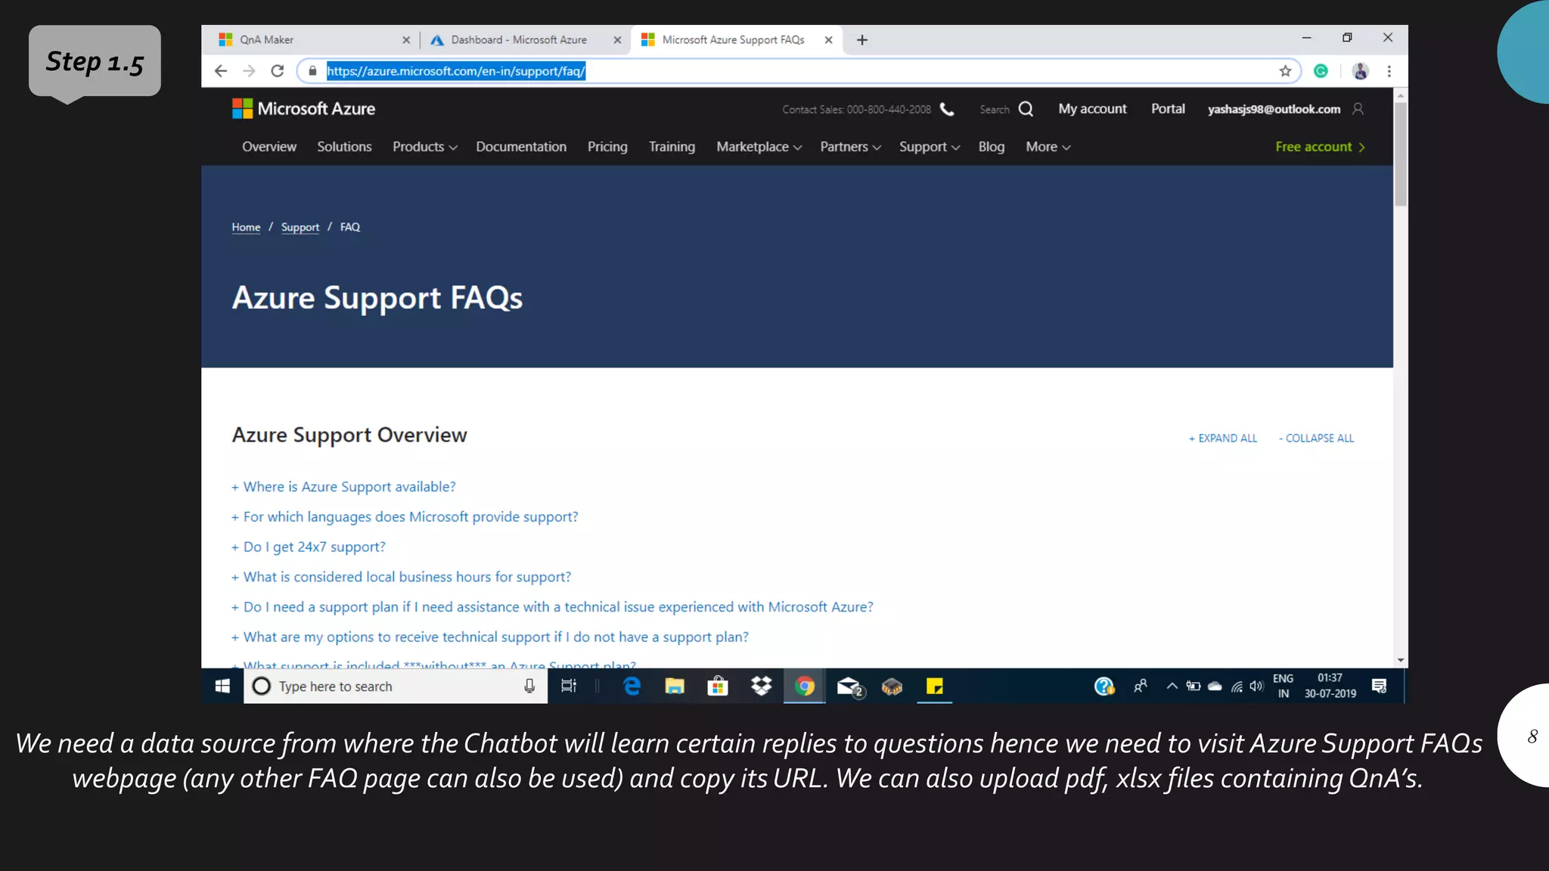Image resolution: width=1549 pixels, height=871 pixels.
Task: Show hidden tray icons chevron
Action: 1172,686
